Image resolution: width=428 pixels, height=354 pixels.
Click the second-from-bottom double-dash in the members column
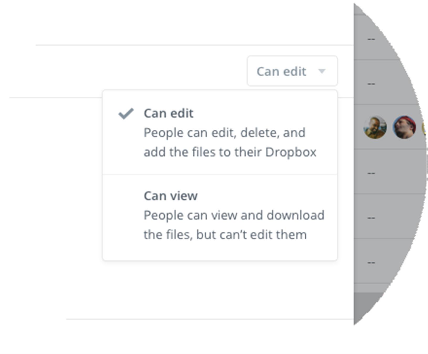(371, 218)
